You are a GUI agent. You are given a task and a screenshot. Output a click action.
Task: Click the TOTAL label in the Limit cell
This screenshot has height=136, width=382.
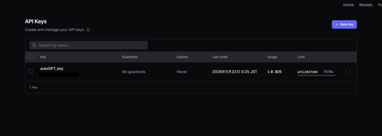point(328,72)
